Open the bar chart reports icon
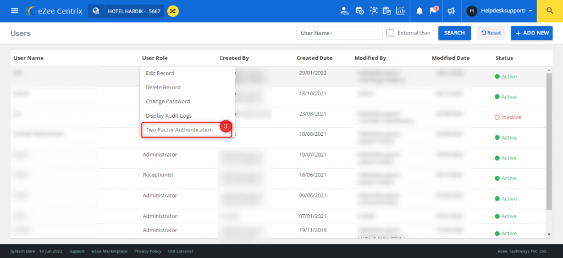Viewport: 563px width, 258px height. [x=400, y=11]
